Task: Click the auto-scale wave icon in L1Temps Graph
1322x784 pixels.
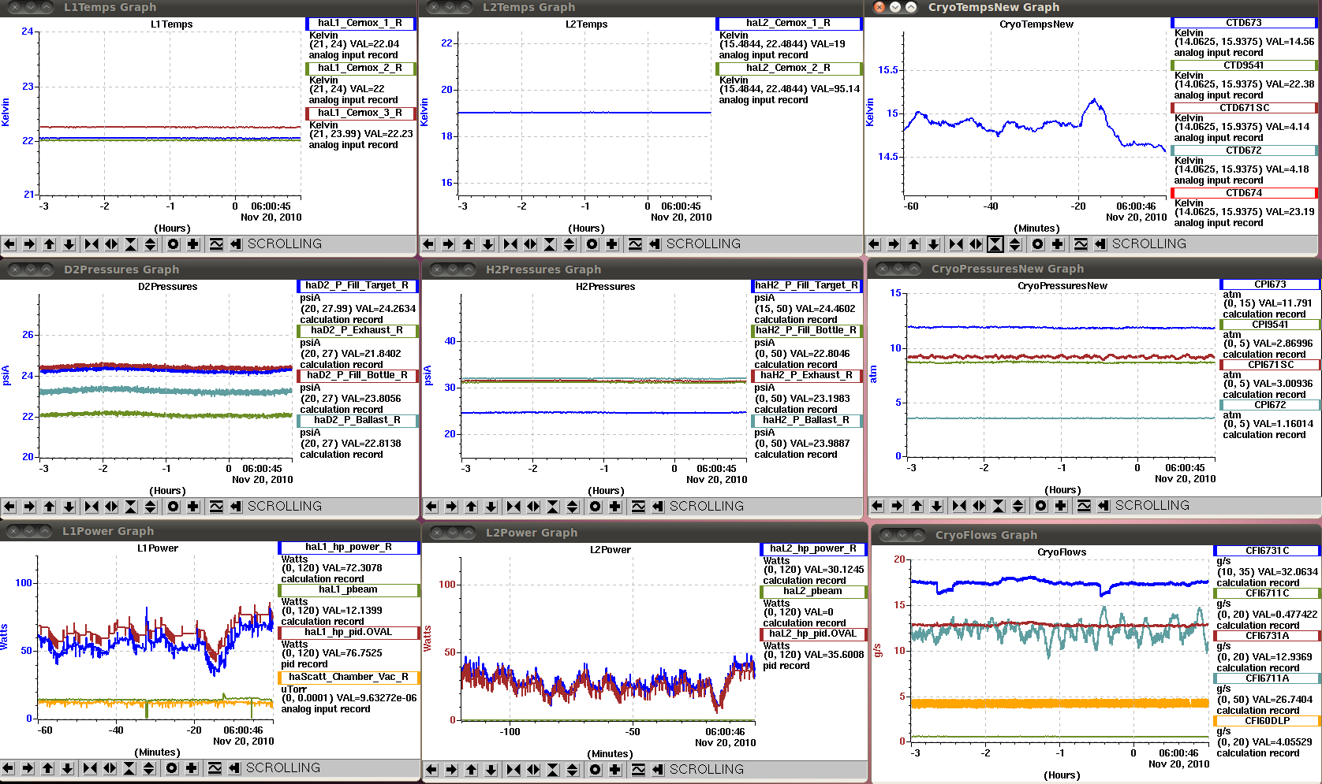Action: pyautogui.click(x=216, y=244)
